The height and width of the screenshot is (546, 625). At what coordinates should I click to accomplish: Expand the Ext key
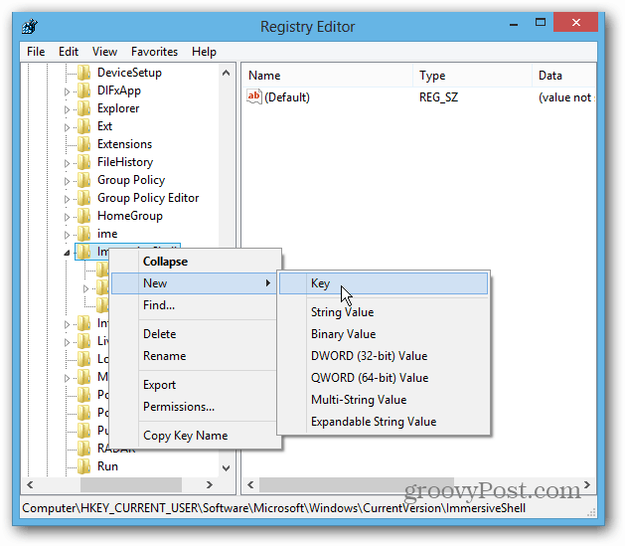pos(67,127)
